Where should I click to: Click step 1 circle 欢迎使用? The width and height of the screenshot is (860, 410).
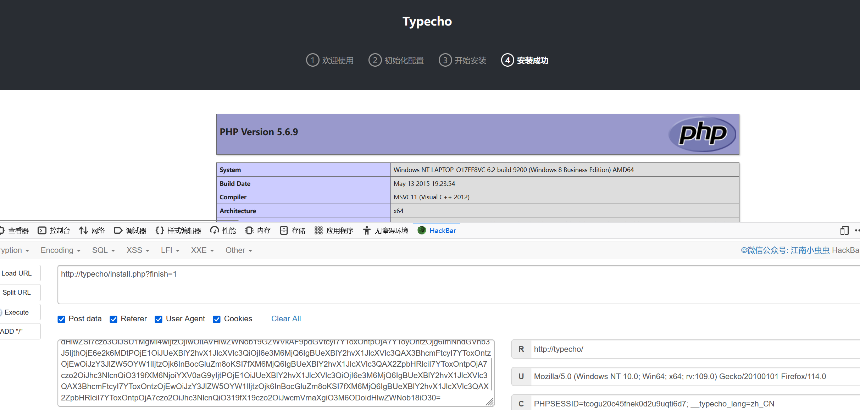[312, 60]
